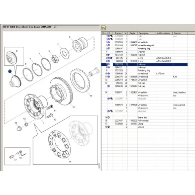Select the Pulse wheel row
195x195 pixels.
pyautogui.click(x=145, y=121)
